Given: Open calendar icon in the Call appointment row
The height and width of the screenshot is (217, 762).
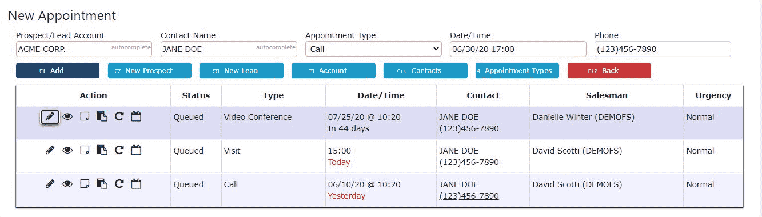Looking at the screenshot, I should (x=136, y=184).
